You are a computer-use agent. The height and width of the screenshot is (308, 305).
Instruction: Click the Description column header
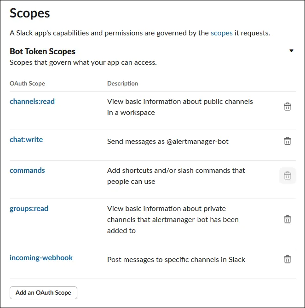click(x=122, y=83)
